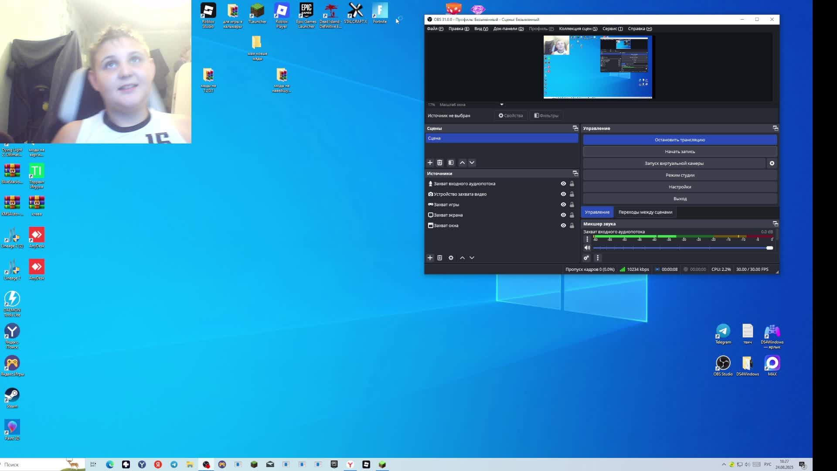The width and height of the screenshot is (837, 471).
Task: Switch to Переходы между сценами tab
Action: 645,212
